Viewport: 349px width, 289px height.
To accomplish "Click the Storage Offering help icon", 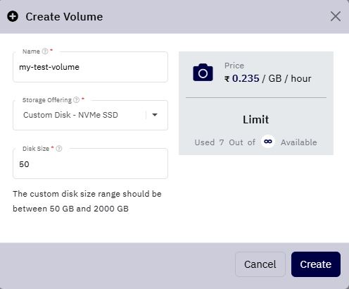I will point(77,100).
